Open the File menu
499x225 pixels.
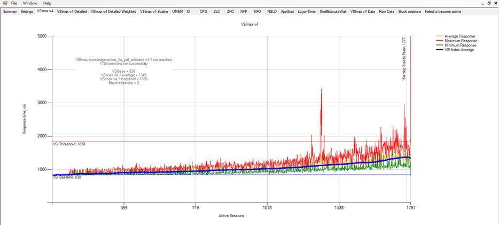point(14,3)
